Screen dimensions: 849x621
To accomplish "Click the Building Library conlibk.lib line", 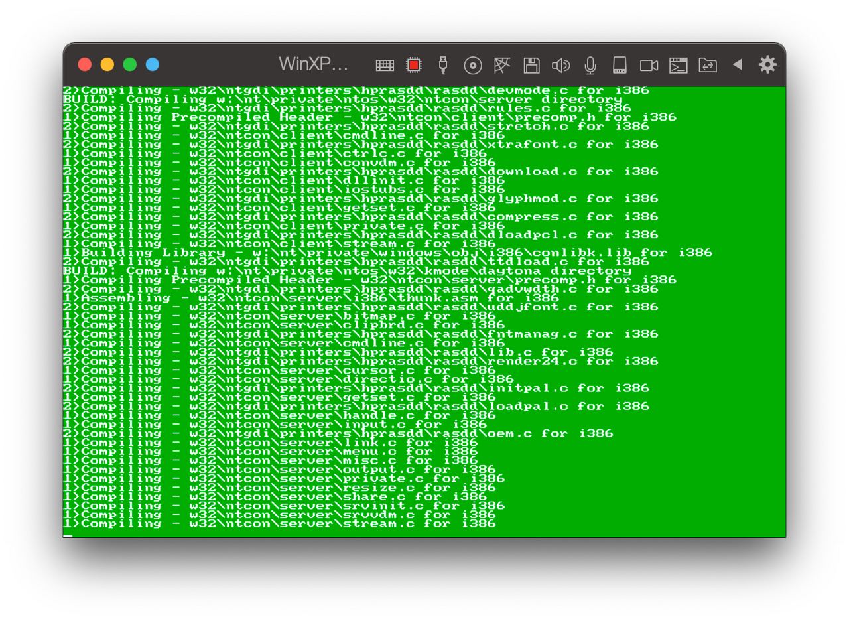I will tap(388, 253).
